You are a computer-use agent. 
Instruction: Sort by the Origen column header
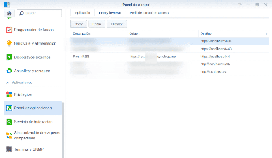pyautogui.click(x=163, y=33)
